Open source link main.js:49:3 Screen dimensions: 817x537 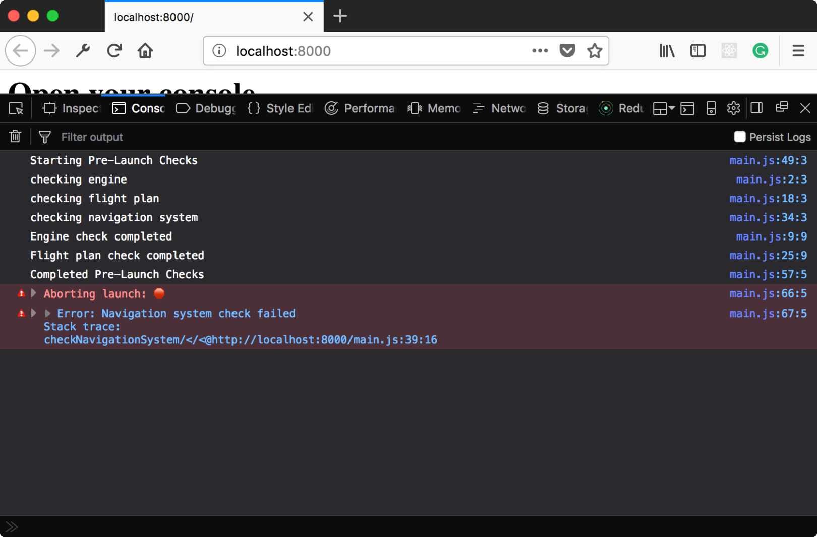[768, 160]
